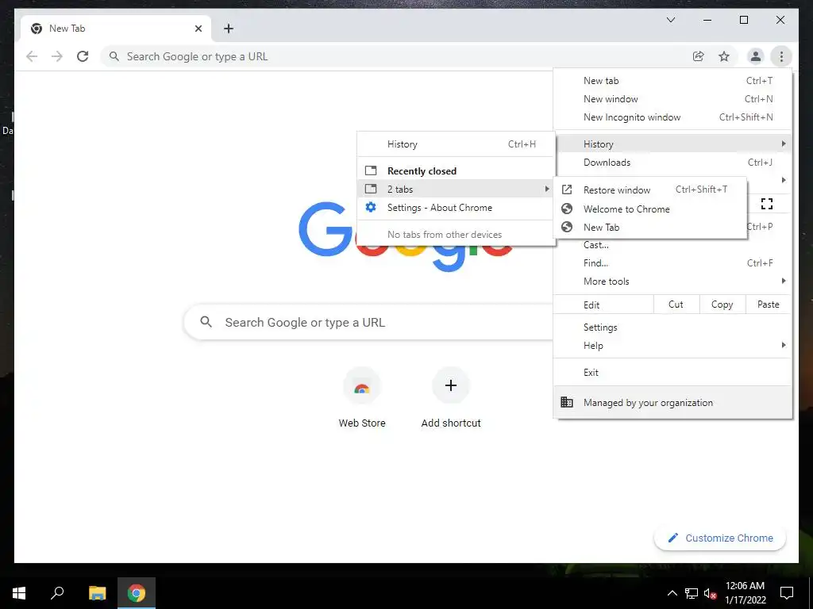
Task: Click Exit in Chrome menu
Action: (672, 373)
